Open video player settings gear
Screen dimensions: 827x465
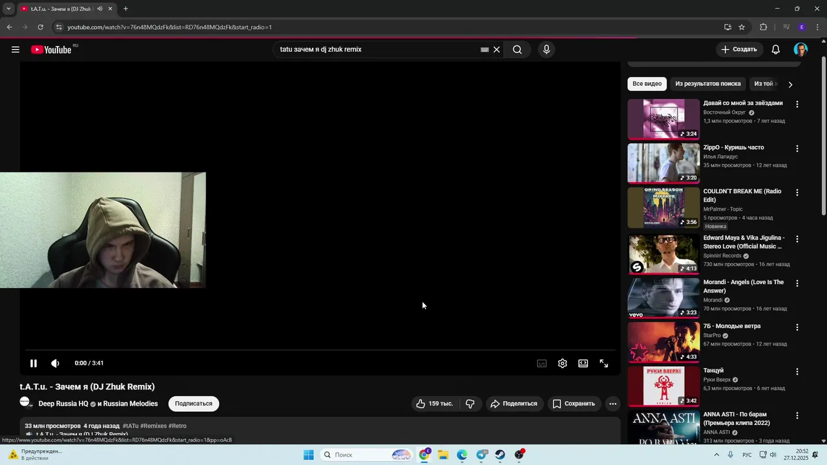point(563,364)
